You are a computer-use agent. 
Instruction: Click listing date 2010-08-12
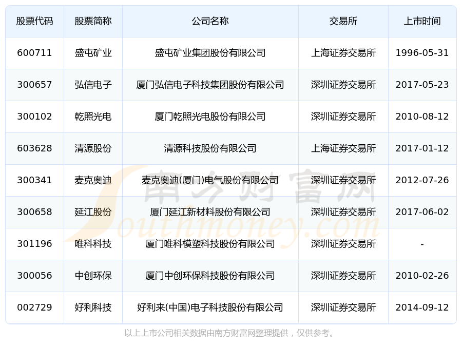pos(422,117)
